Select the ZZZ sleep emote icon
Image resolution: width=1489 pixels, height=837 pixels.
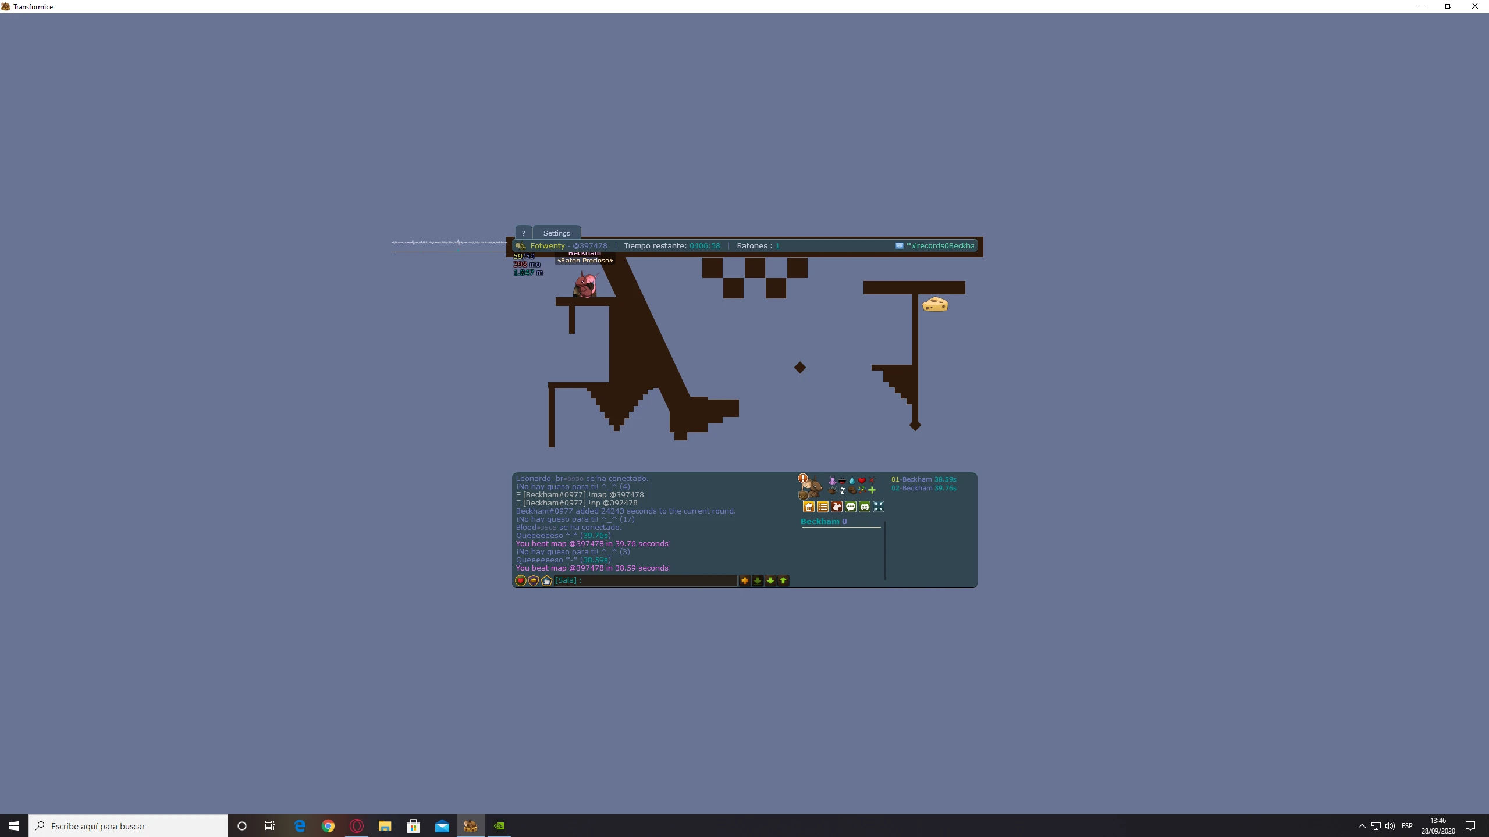pyautogui.click(x=842, y=490)
